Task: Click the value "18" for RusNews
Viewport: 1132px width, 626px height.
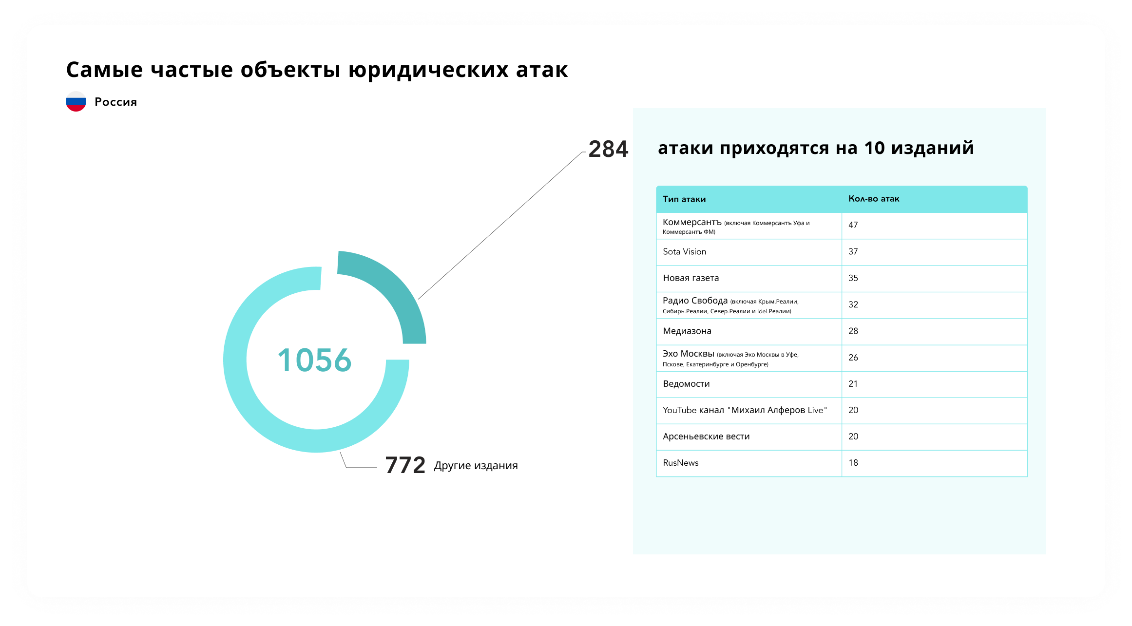Action: point(853,463)
